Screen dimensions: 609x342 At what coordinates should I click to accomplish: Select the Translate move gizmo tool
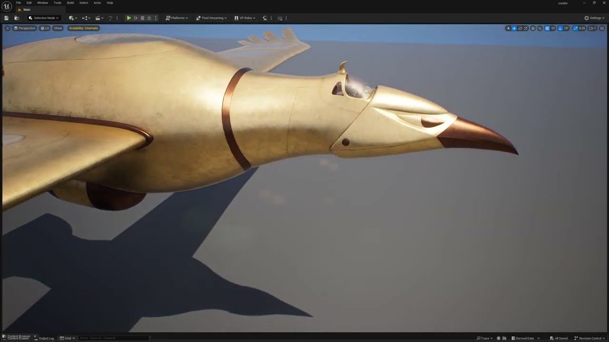(x=514, y=28)
